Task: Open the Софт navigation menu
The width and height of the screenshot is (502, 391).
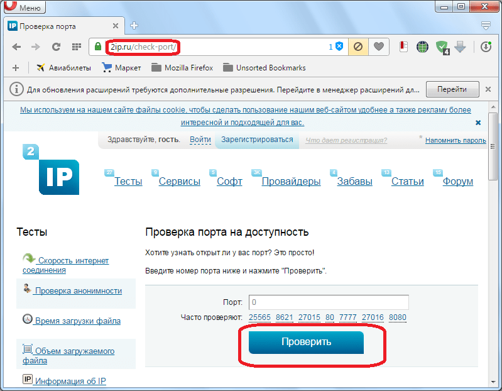Action: tap(229, 181)
